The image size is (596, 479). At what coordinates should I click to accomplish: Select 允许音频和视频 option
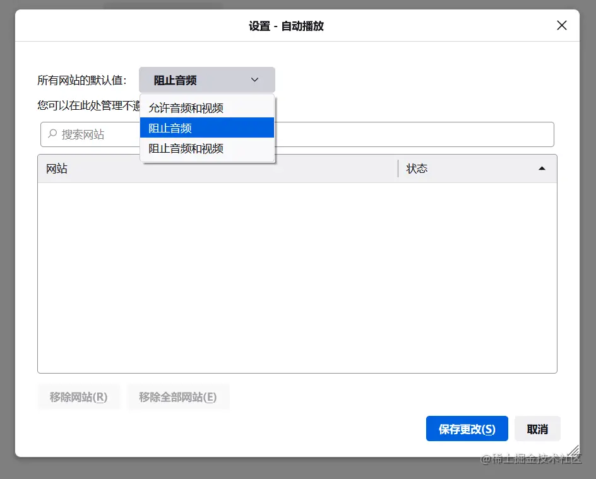207,108
